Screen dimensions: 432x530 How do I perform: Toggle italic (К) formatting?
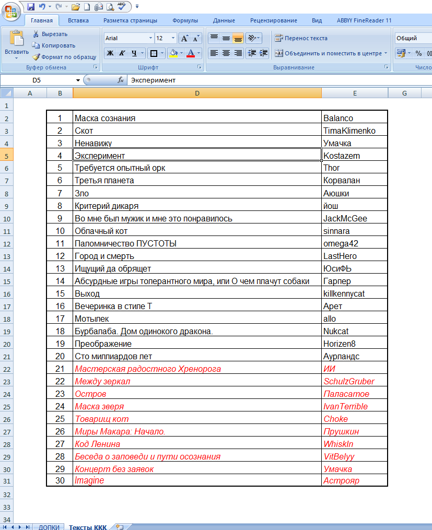(122, 53)
